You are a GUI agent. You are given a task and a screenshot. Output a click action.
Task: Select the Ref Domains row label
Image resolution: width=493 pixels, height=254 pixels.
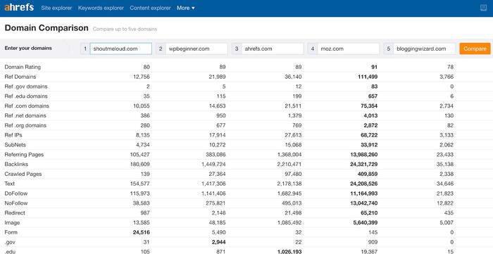click(20, 77)
